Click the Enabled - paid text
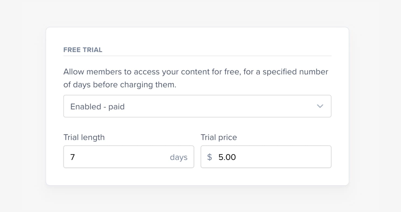The width and height of the screenshot is (401, 212). 97,106
